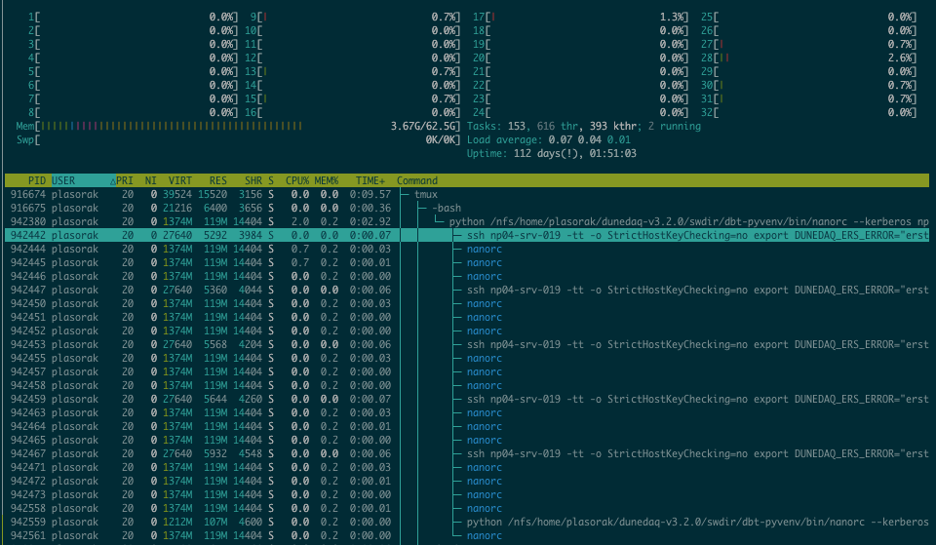
Task: Select nanorc thread with PID 942458
Action: [x=467, y=385]
